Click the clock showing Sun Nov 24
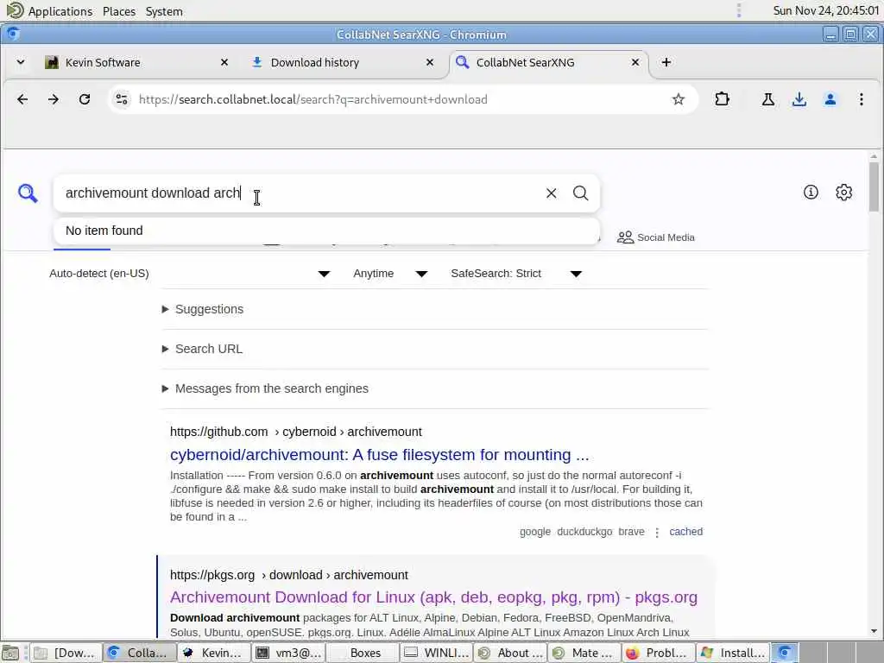 [826, 10]
